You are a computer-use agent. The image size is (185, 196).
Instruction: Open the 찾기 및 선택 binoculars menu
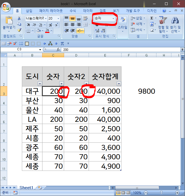tap(175, 25)
